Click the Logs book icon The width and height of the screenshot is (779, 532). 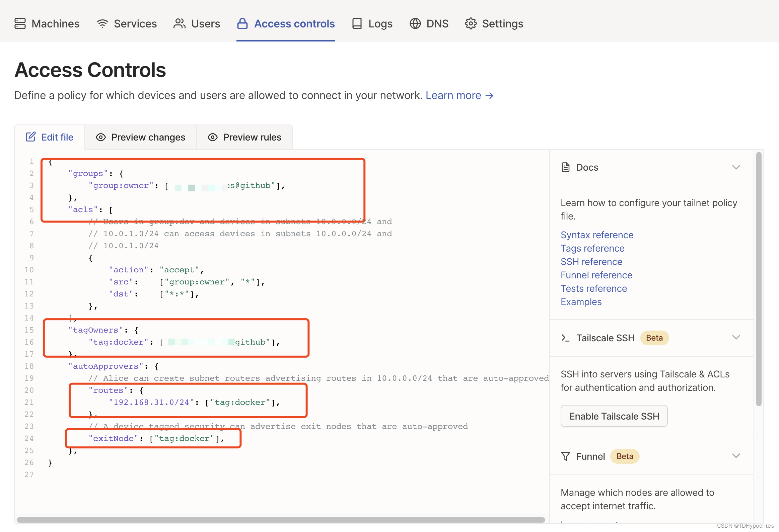coord(357,23)
